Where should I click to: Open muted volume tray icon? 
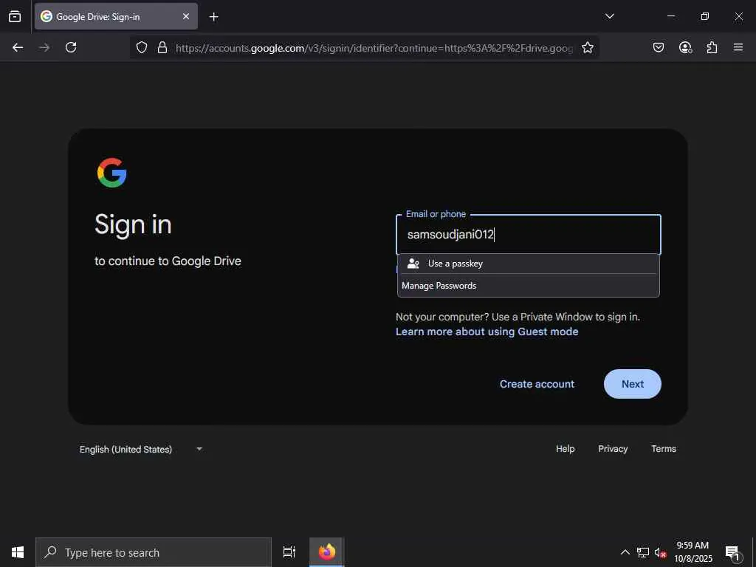point(660,552)
